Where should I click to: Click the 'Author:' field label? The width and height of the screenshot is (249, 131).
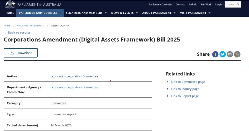point(12,76)
